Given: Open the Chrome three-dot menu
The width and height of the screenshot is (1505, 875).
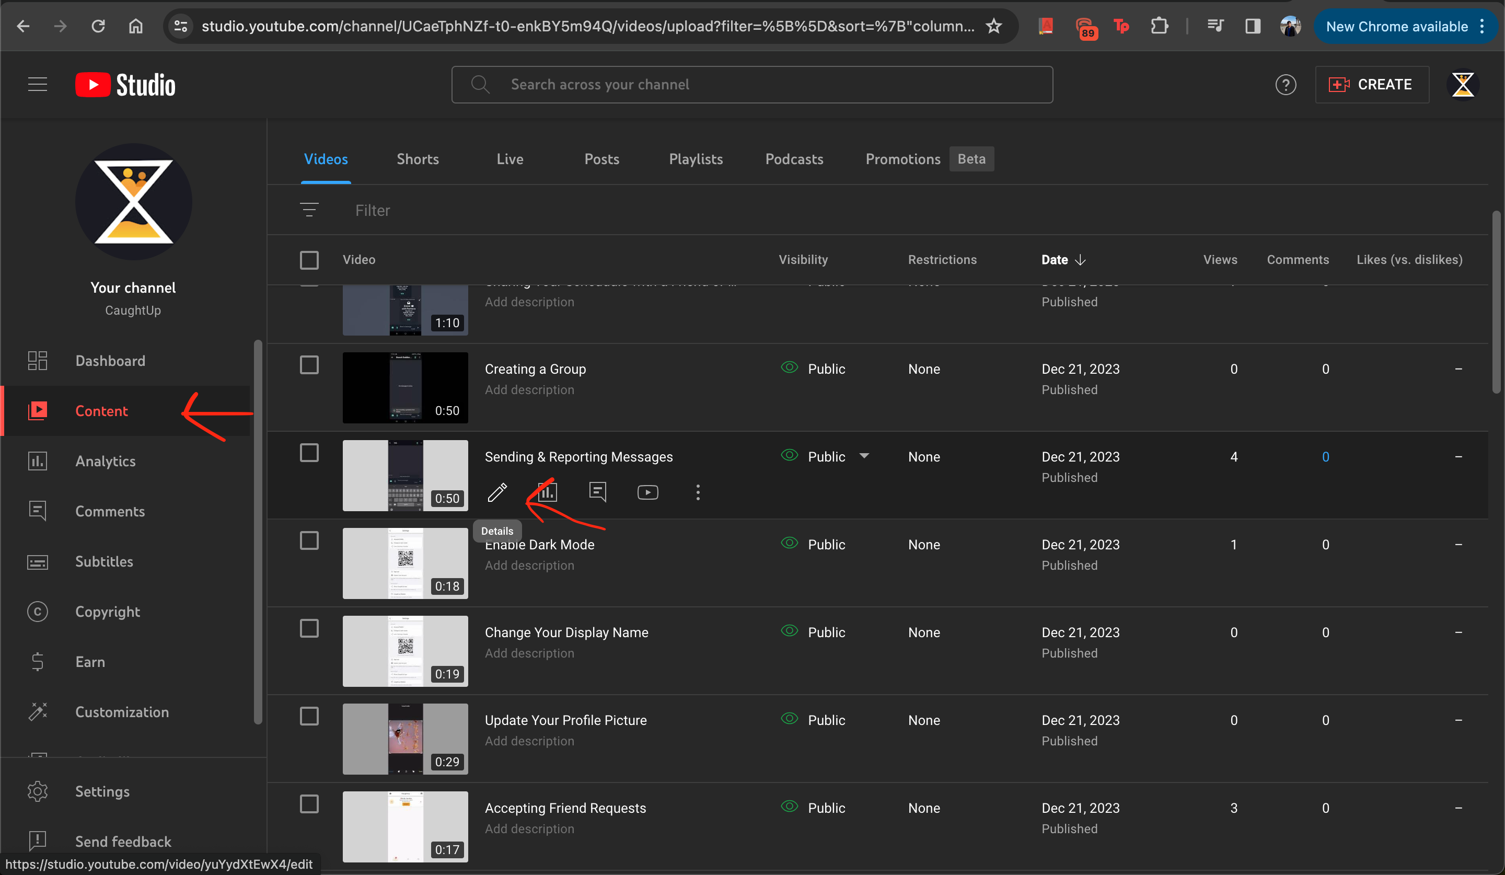Looking at the screenshot, I should point(1481,26).
